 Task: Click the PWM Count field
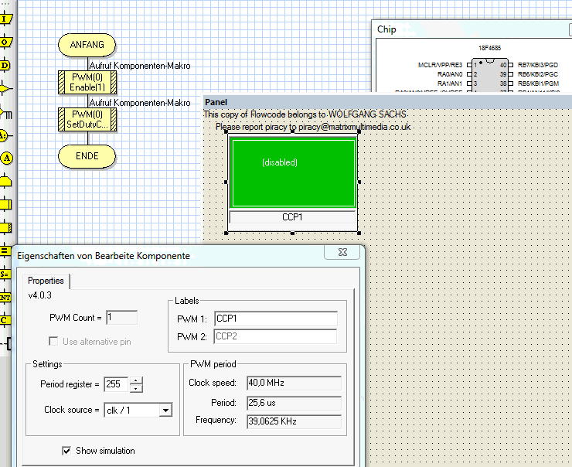click(122, 318)
